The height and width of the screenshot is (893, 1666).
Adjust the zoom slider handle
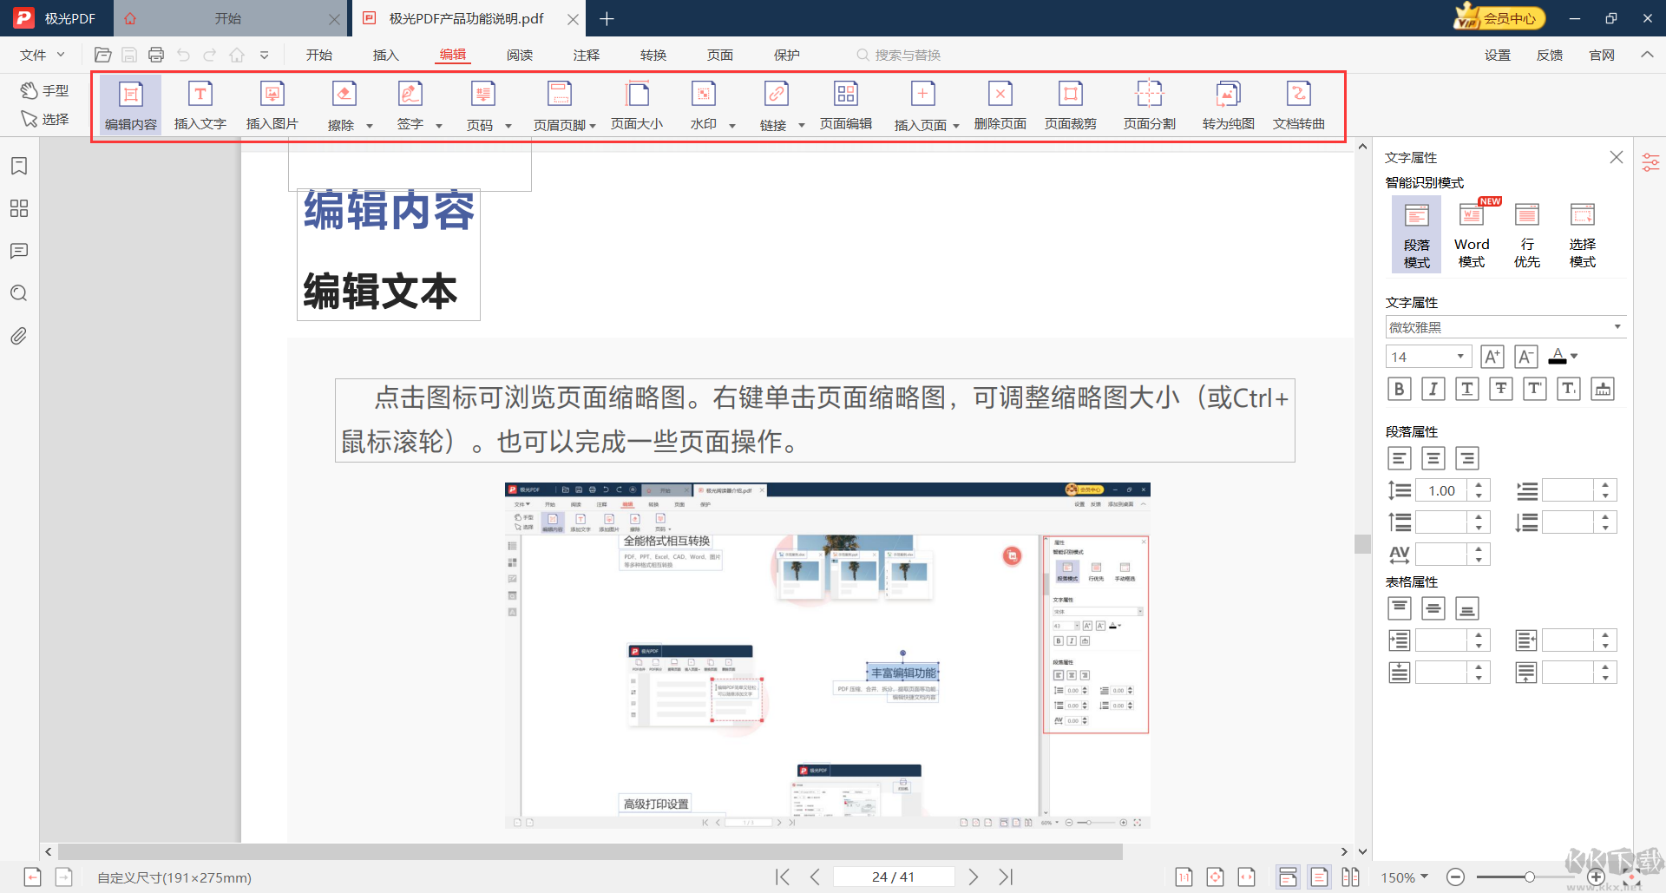[1530, 877]
